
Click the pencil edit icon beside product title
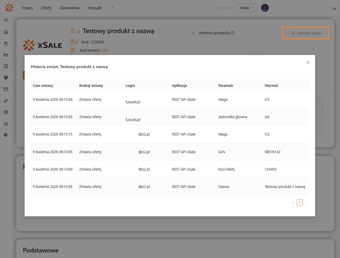[78, 31]
